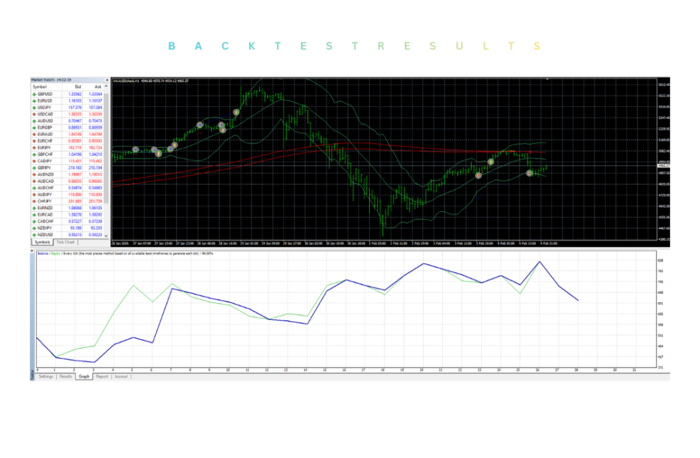Image resolution: width=700 pixels, height=458 pixels.
Task: Click the leftmost trade marker on the price chart
Action: coord(135,149)
